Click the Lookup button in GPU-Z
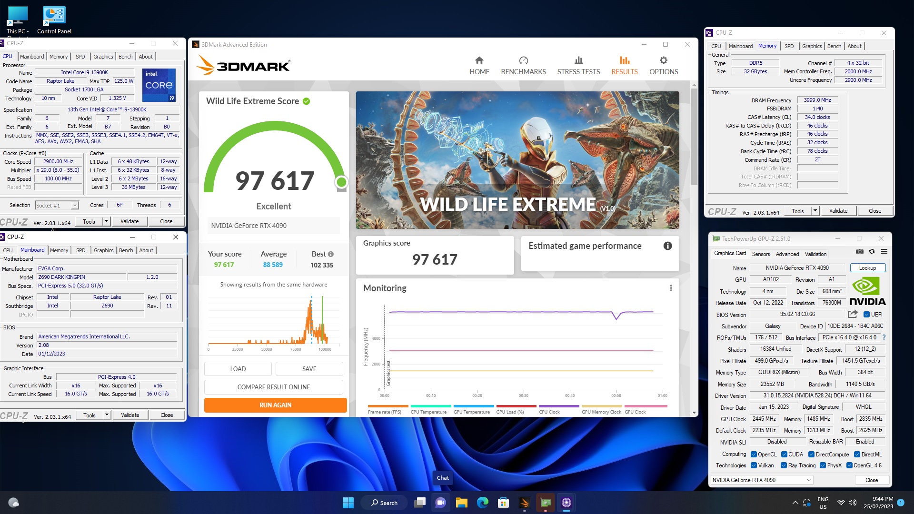 pyautogui.click(x=867, y=268)
